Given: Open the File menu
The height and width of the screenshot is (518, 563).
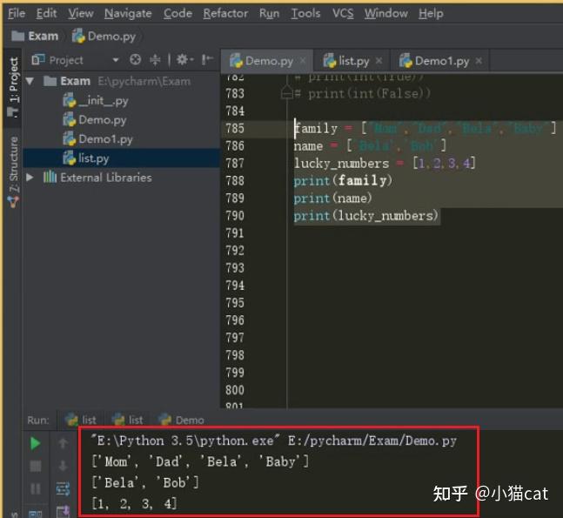Looking at the screenshot, I should click(x=17, y=13).
